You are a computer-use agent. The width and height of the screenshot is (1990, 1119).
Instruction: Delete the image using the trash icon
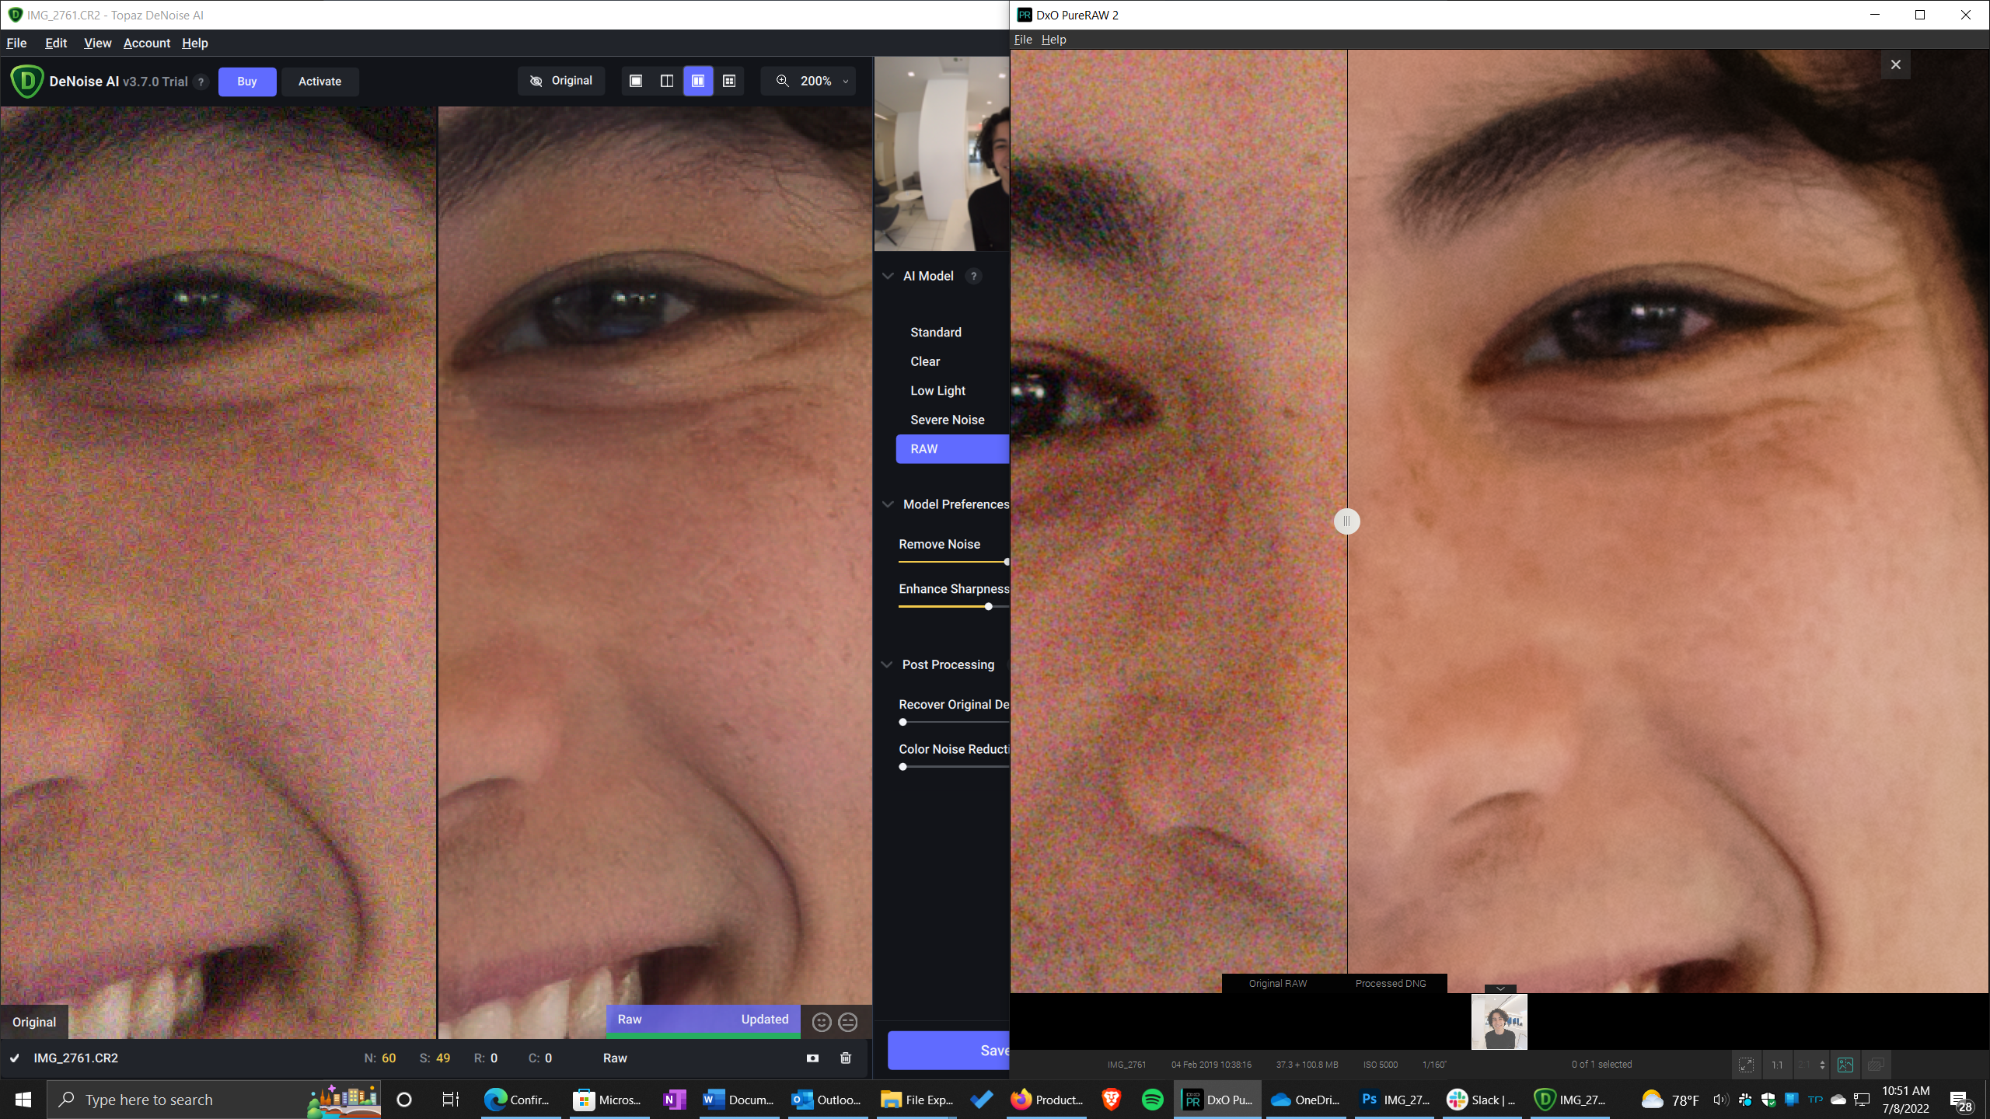click(x=845, y=1058)
